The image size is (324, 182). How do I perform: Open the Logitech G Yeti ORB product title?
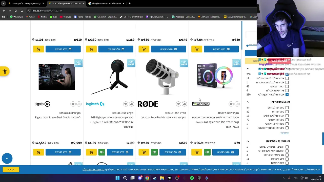coord(112,122)
